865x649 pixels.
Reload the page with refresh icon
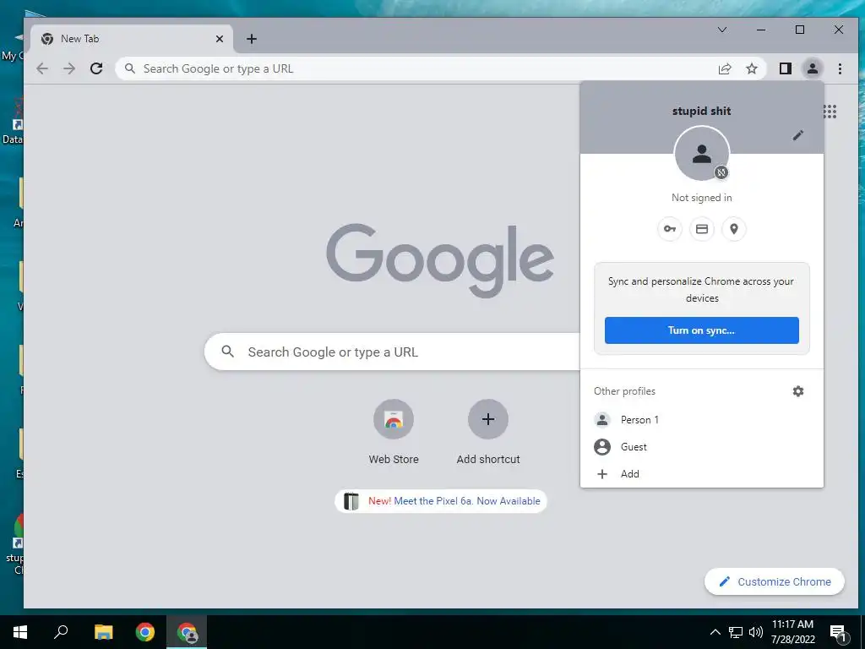(x=96, y=68)
